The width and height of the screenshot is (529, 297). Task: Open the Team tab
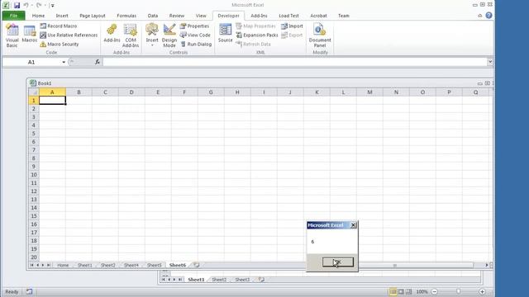(344, 16)
